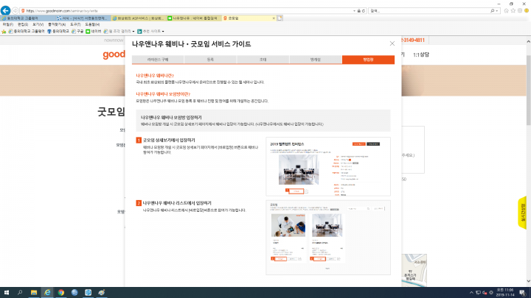Open the browser tools gear icon
Viewport: 531px width, 298px height.
(x=520, y=11)
